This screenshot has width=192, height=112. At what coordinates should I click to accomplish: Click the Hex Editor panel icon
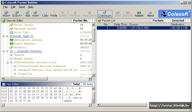(4, 84)
